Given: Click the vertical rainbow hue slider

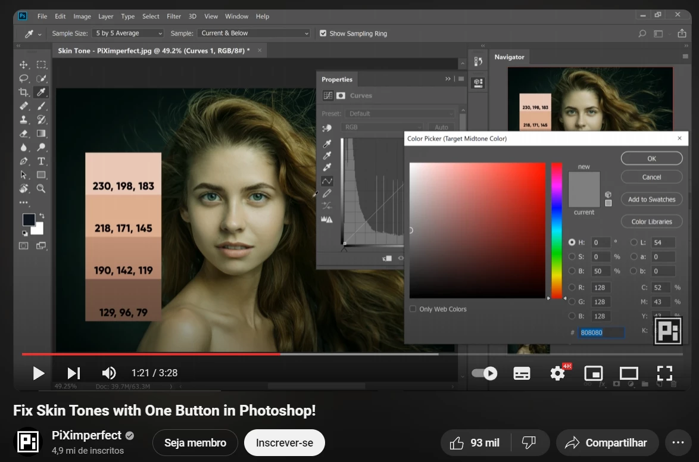Looking at the screenshot, I should [x=556, y=230].
